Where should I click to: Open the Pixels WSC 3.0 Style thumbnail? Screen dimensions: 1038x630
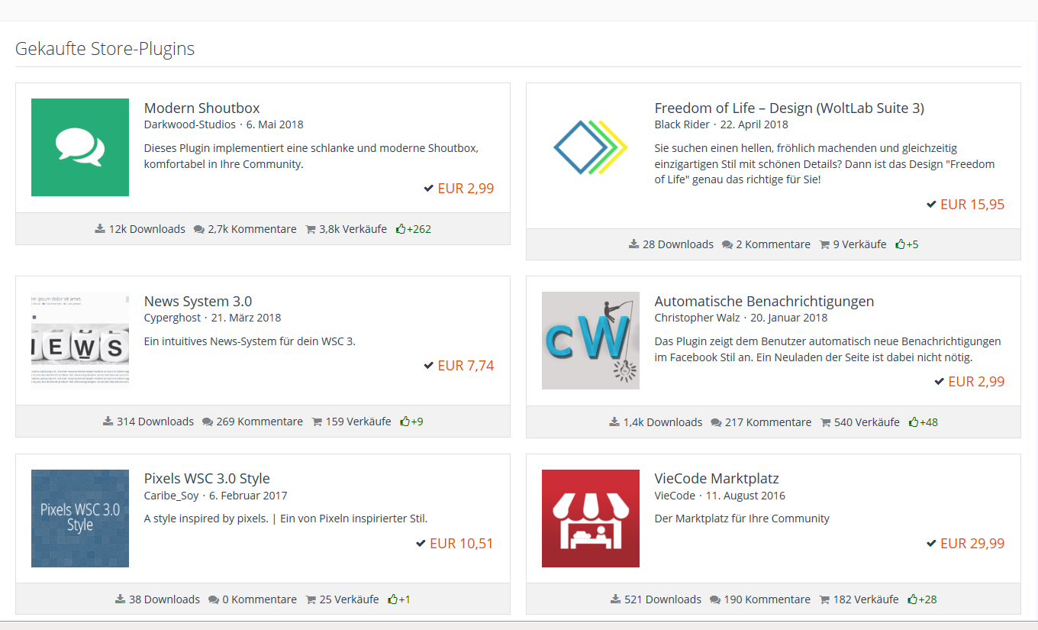80,519
